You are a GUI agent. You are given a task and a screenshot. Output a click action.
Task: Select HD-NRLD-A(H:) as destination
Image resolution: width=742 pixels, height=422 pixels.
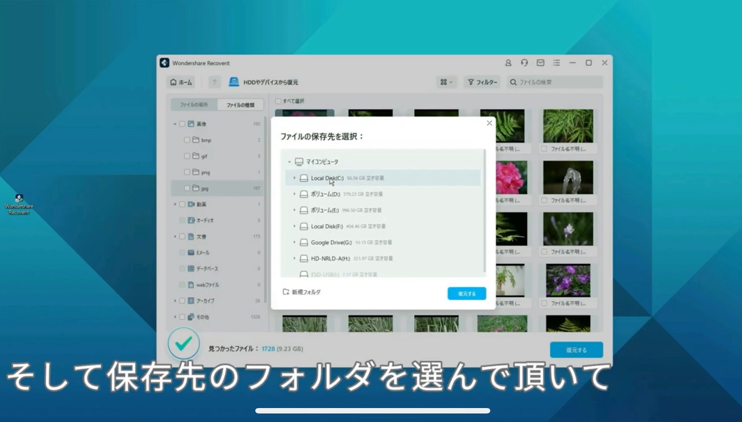coord(383,259)
